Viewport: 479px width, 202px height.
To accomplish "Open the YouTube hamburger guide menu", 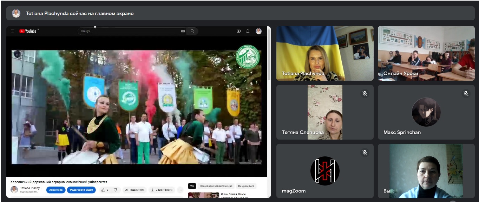I will click(x=13, y=31).
